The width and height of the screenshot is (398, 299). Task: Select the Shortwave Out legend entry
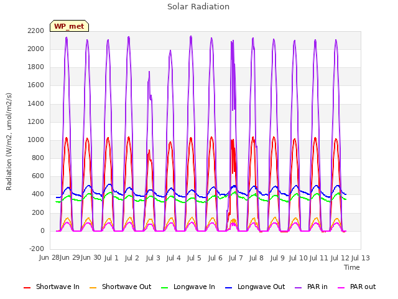click(120, 287)
